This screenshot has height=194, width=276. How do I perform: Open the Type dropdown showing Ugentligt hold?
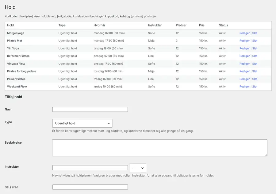pos(82,123)
